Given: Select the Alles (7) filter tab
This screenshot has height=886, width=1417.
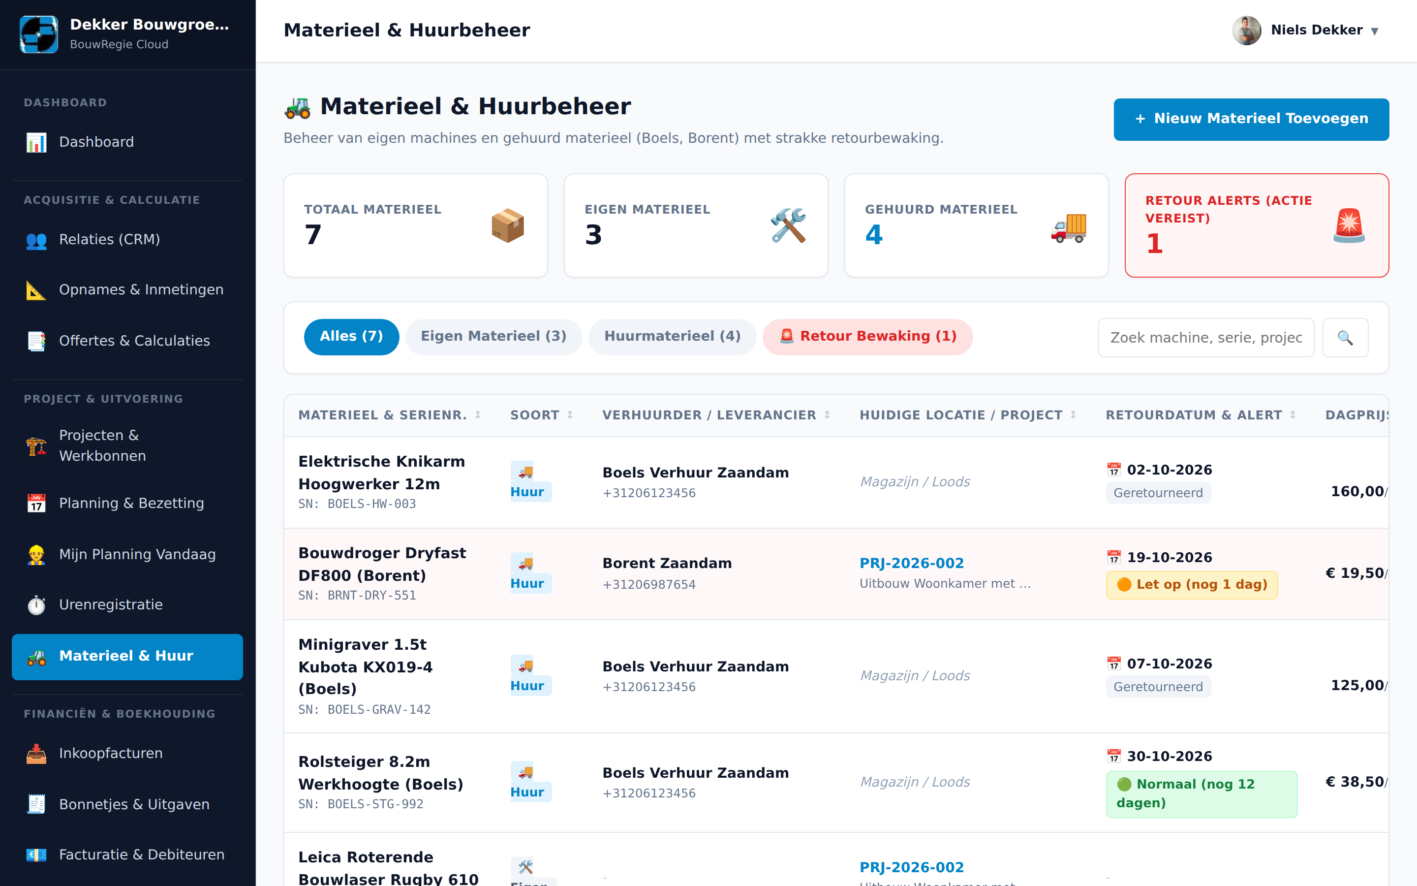Looking at the screenshot, I should point(351,336).
